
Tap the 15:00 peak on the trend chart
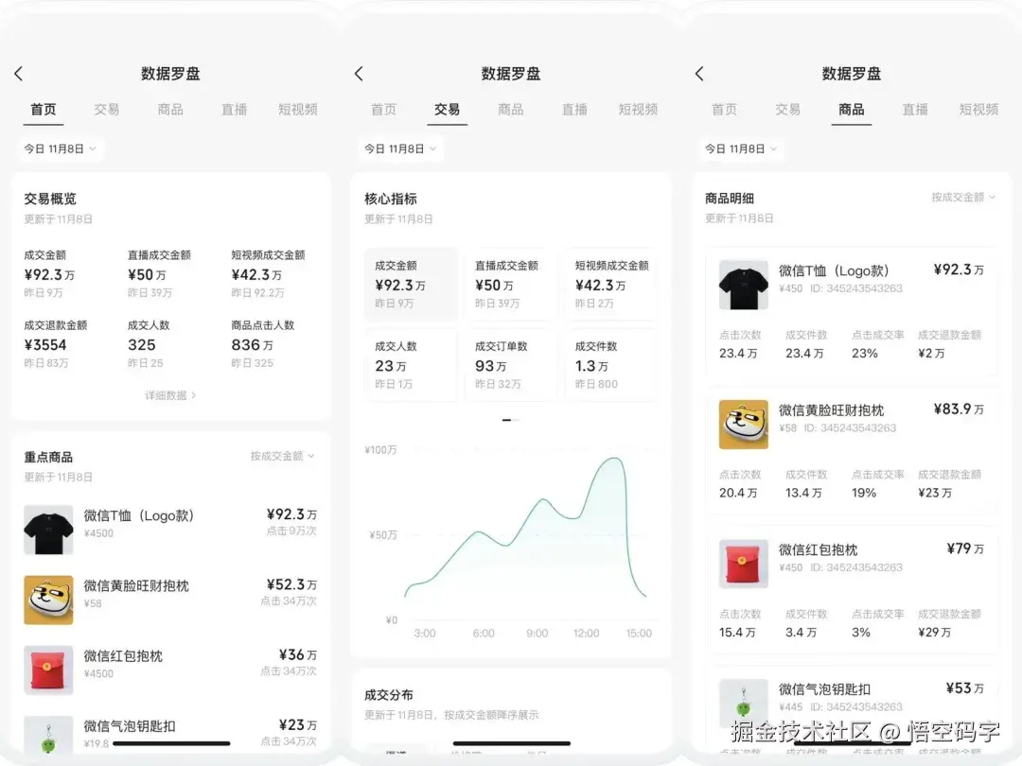[x=616, y=465]
